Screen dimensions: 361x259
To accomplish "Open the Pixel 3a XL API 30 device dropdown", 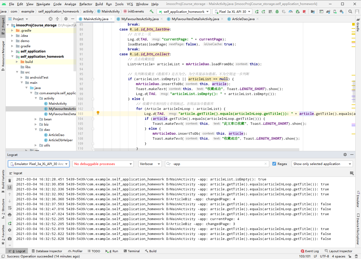I will [232, 11].
